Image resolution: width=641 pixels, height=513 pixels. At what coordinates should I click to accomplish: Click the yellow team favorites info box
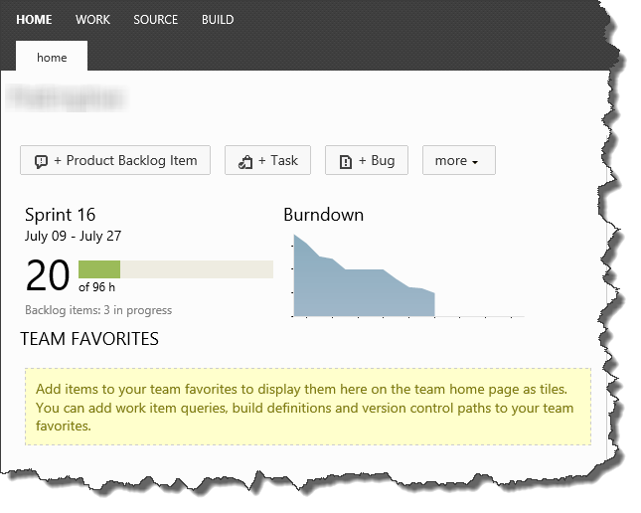click(307, 406)
